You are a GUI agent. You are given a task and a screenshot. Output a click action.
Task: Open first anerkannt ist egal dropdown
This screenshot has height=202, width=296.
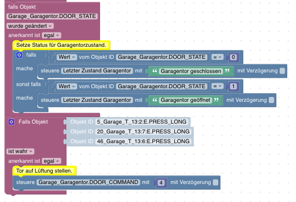(x=51, y=35)
